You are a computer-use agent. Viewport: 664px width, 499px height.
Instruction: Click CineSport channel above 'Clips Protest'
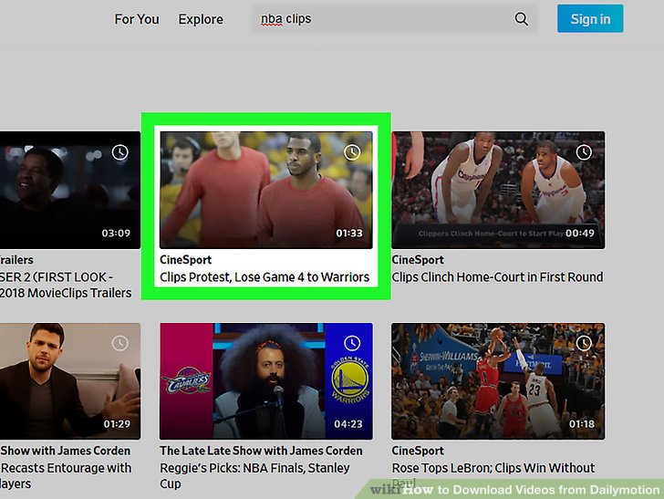click(185, 260)
